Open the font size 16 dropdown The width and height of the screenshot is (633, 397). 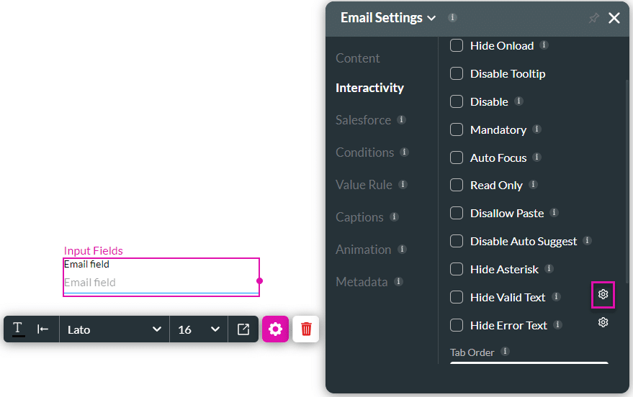click(199, 329)
